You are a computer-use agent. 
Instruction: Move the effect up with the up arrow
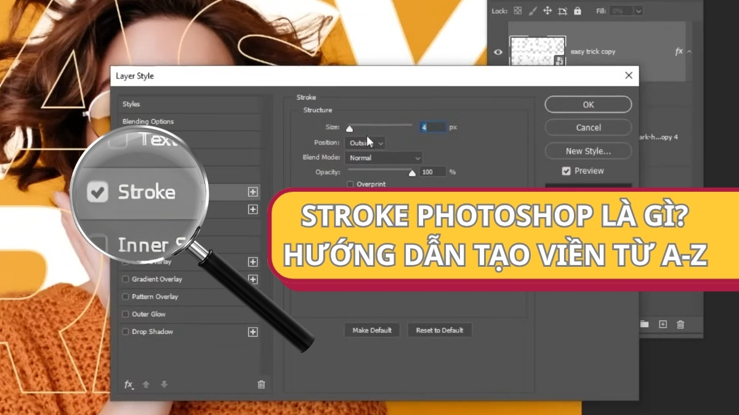146,384
